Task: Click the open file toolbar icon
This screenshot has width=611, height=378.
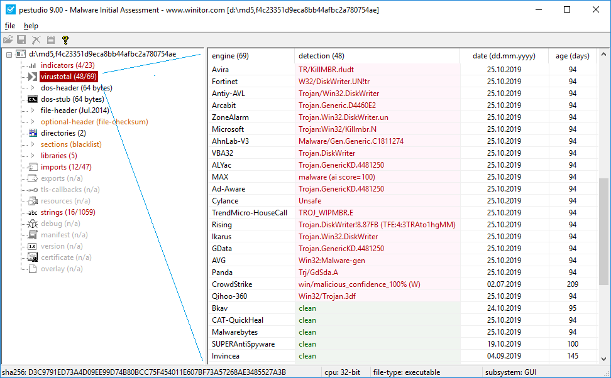Action: [8, 40]
